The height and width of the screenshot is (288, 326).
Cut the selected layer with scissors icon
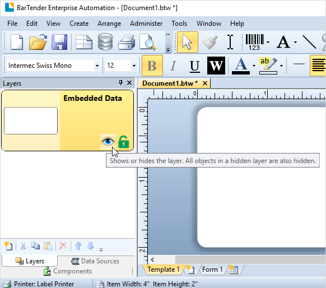24,246
